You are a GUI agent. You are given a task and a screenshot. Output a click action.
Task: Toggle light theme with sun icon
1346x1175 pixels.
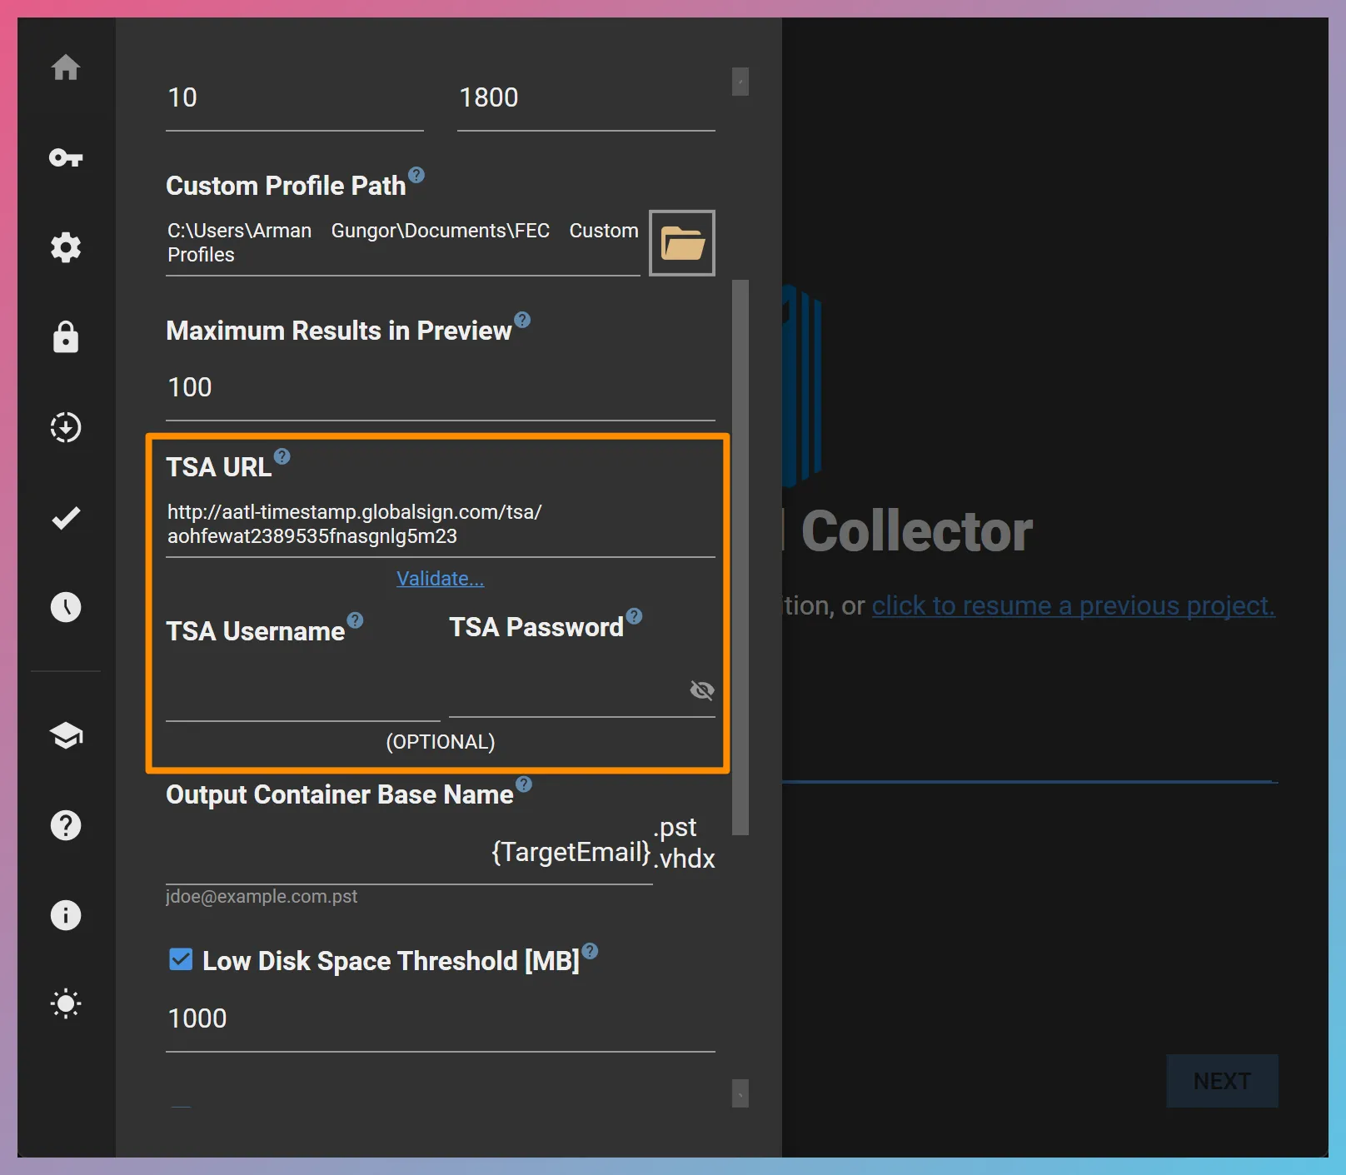(66, 1003)
